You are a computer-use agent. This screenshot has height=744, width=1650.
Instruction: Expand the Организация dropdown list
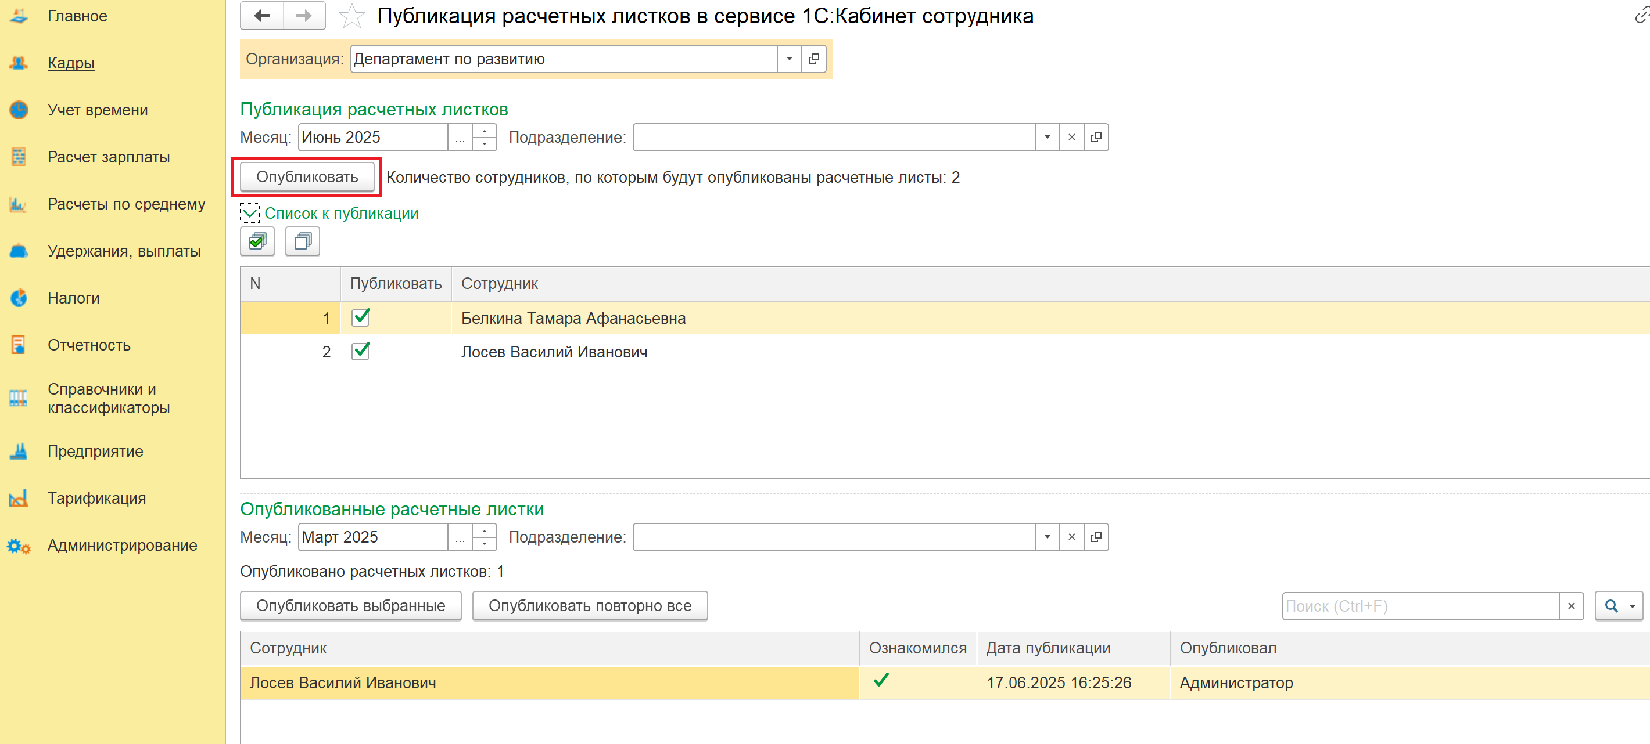coord(789,59)
